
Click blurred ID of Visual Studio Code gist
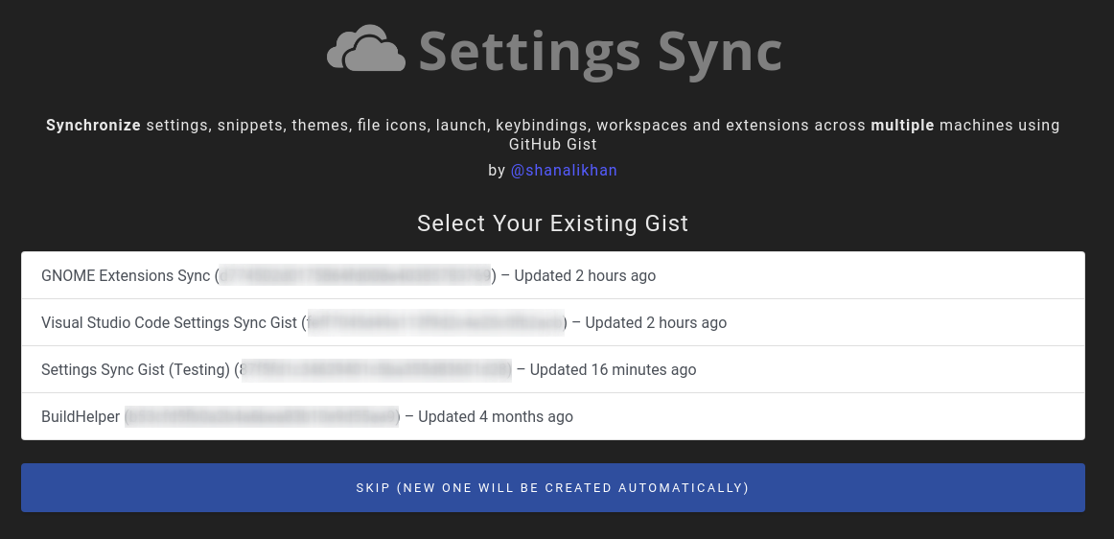tap(435, 323)
